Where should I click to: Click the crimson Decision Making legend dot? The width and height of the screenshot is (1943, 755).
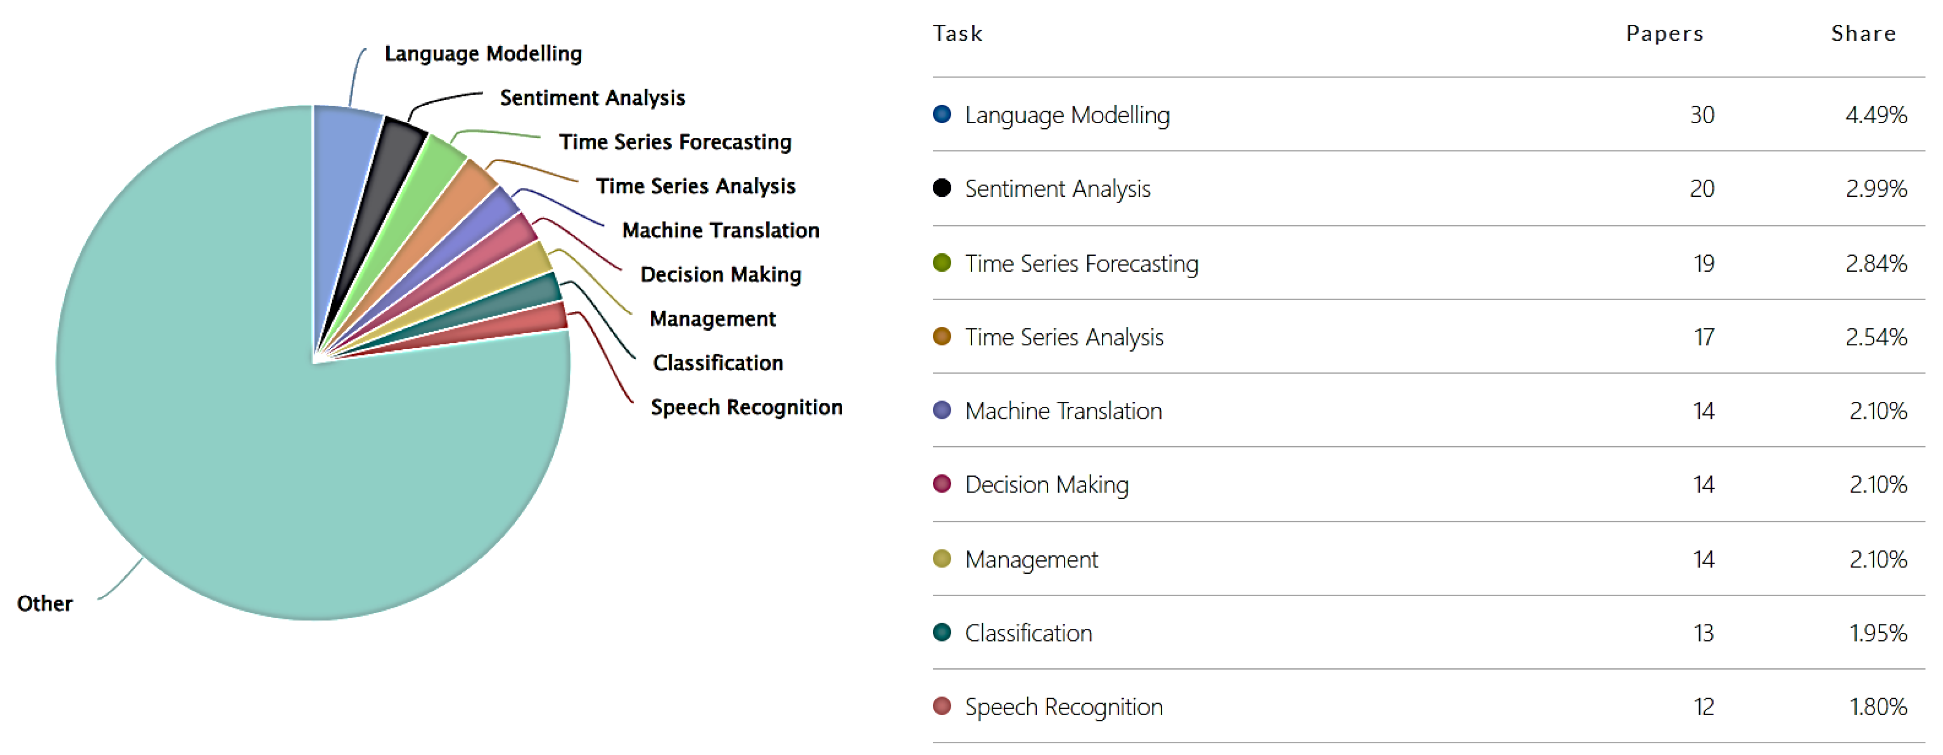click(x=942, y=484)
